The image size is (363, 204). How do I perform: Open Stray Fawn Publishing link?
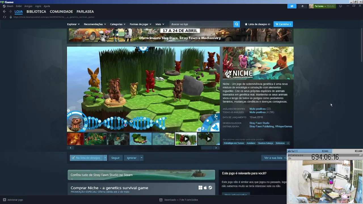coord(261,126)
